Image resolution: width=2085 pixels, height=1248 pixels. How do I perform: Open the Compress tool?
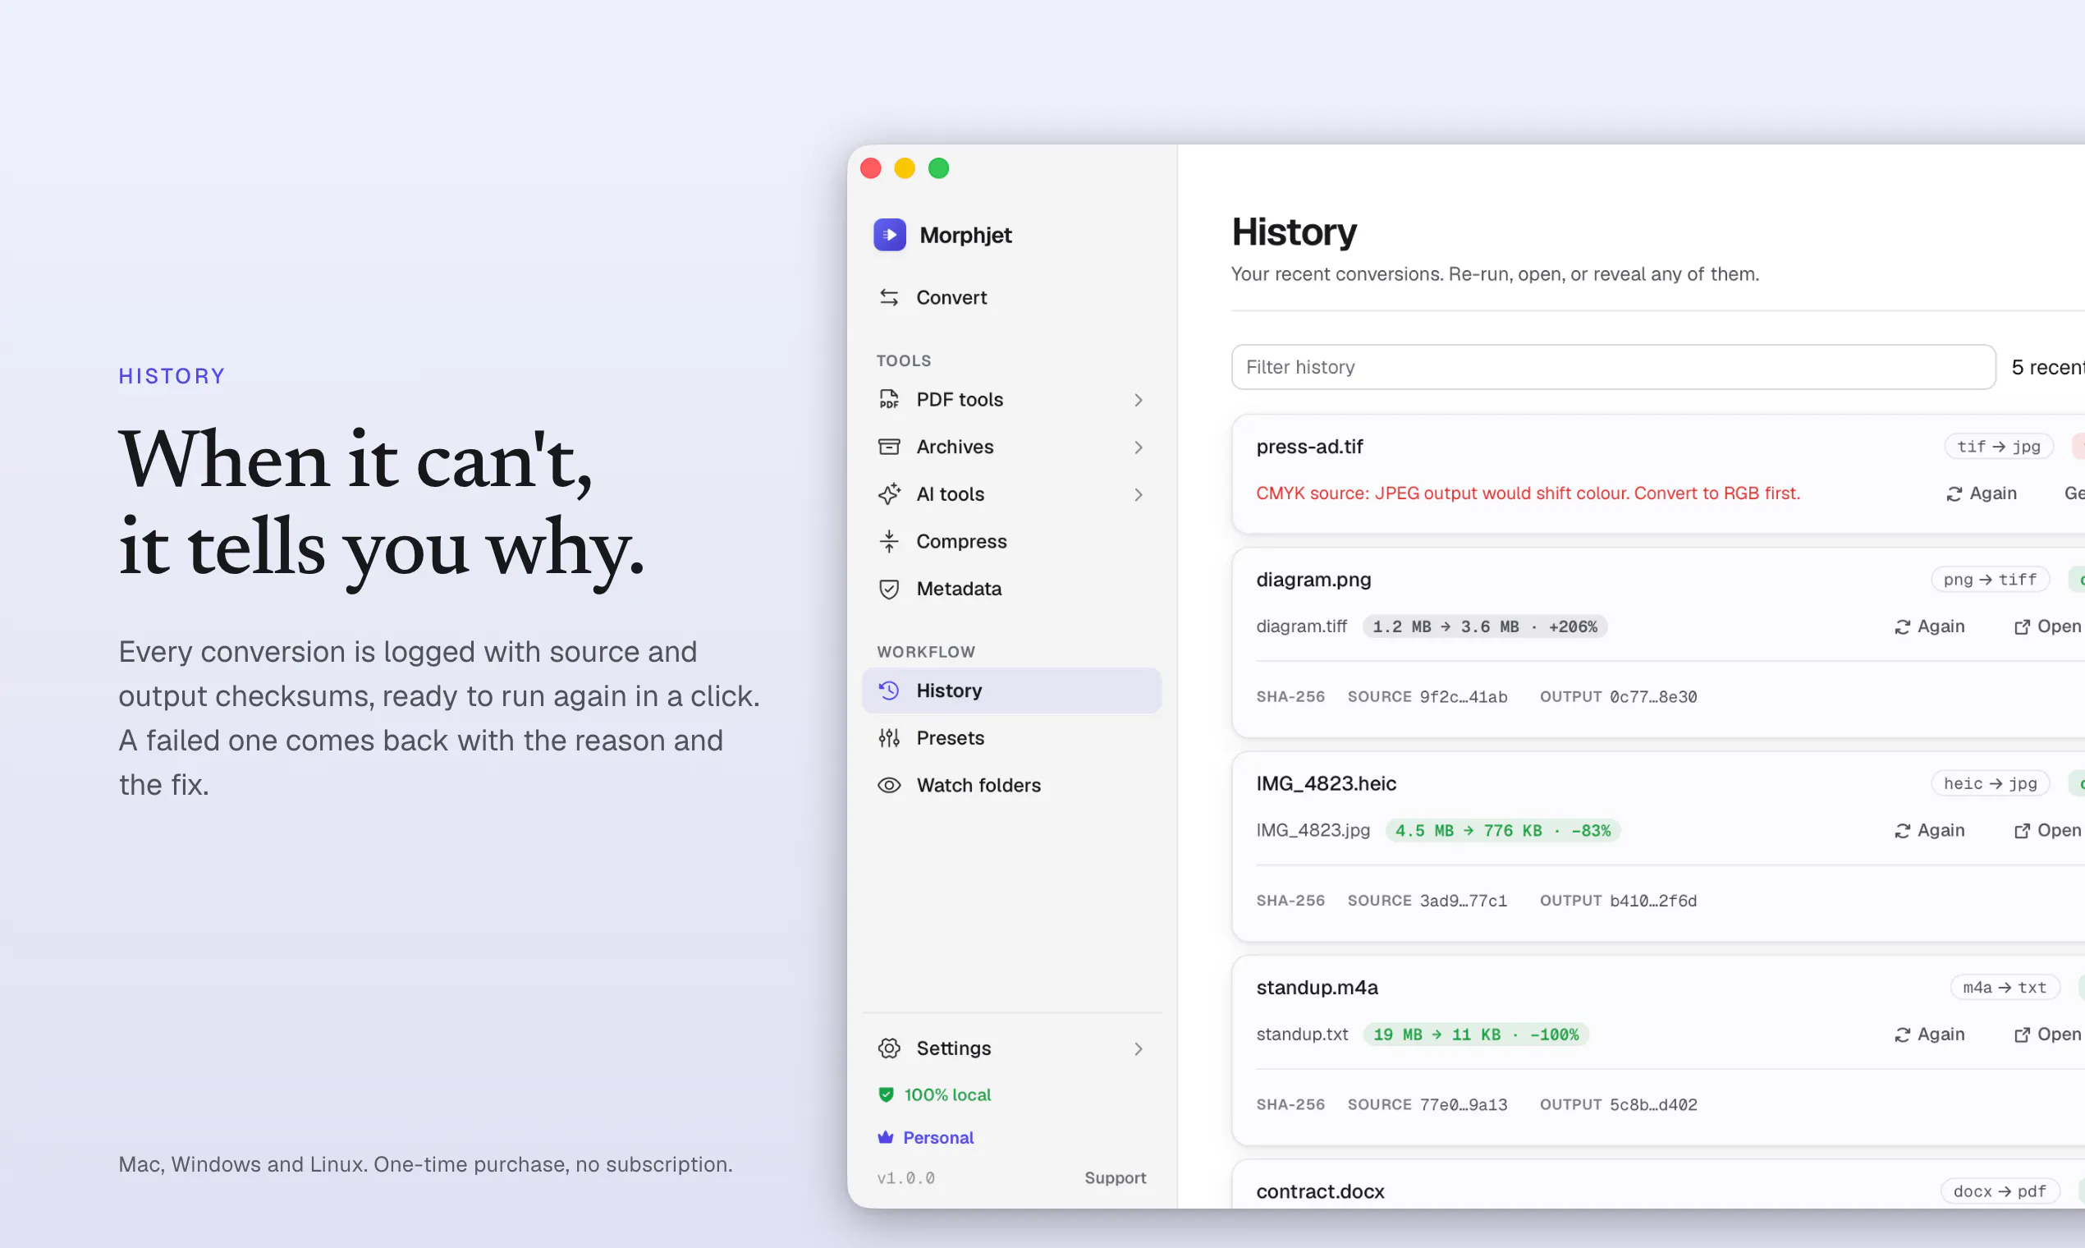[1011, 542]
